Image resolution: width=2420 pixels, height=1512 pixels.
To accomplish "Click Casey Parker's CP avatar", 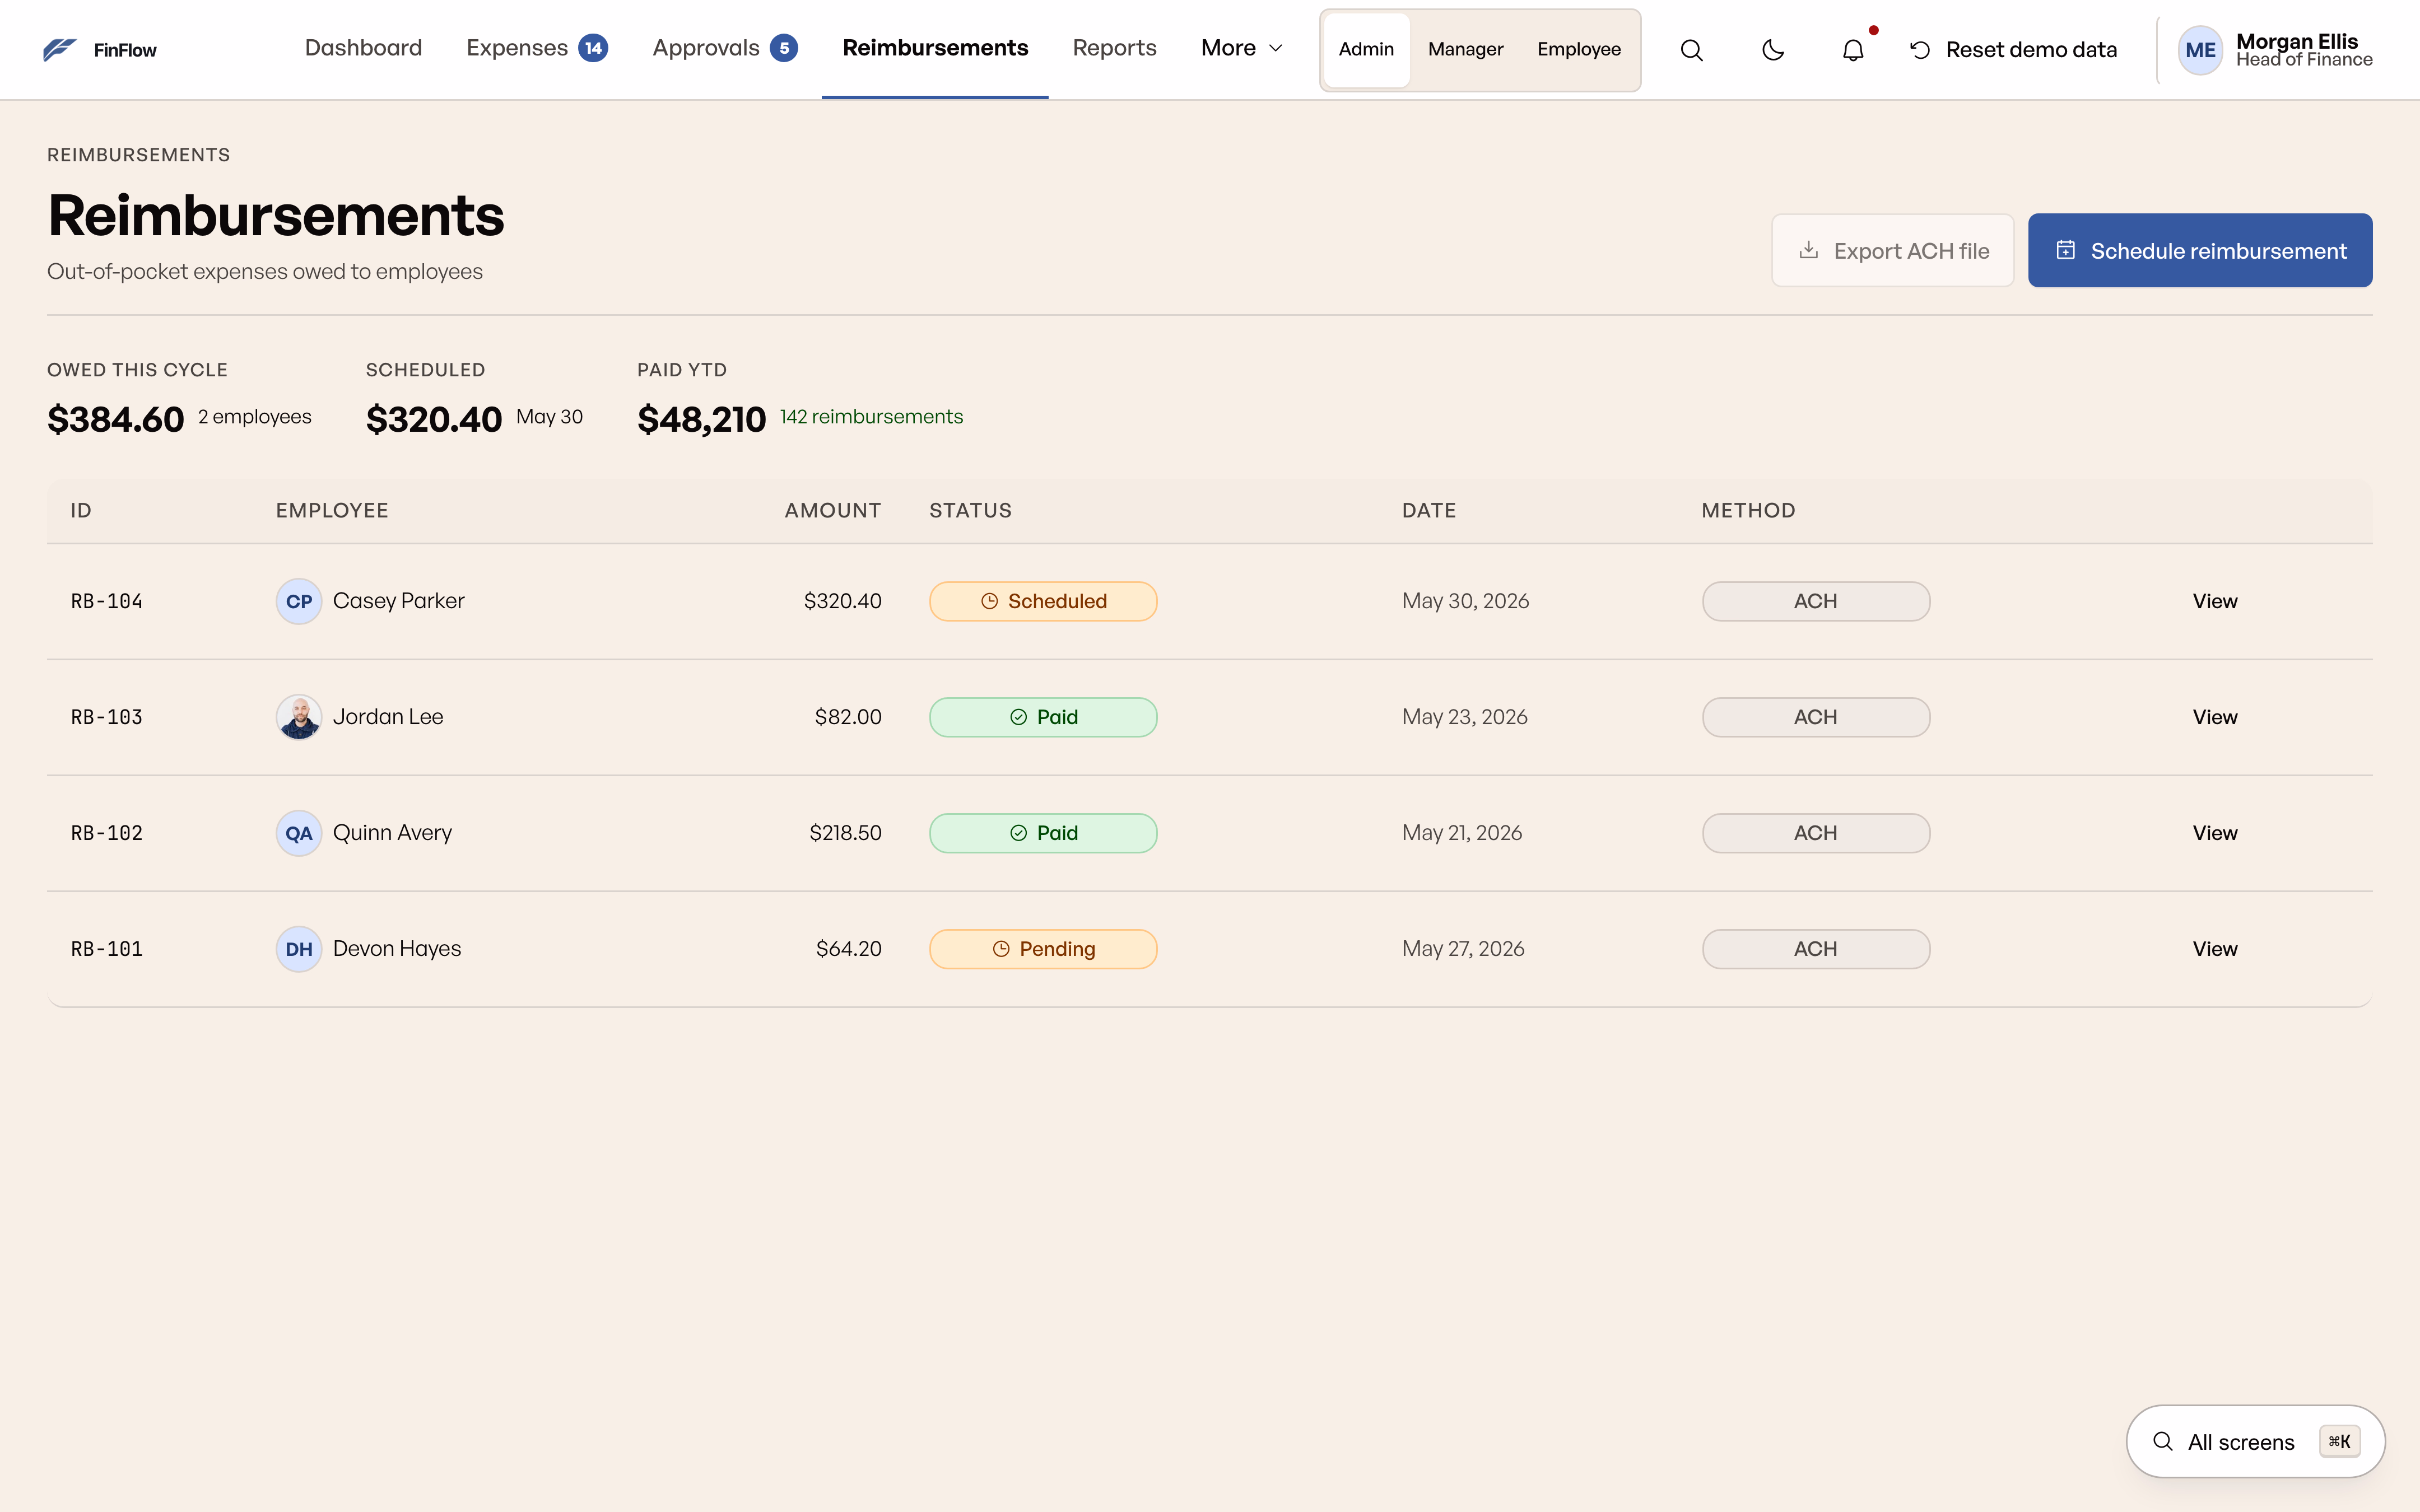I will 299,601.
